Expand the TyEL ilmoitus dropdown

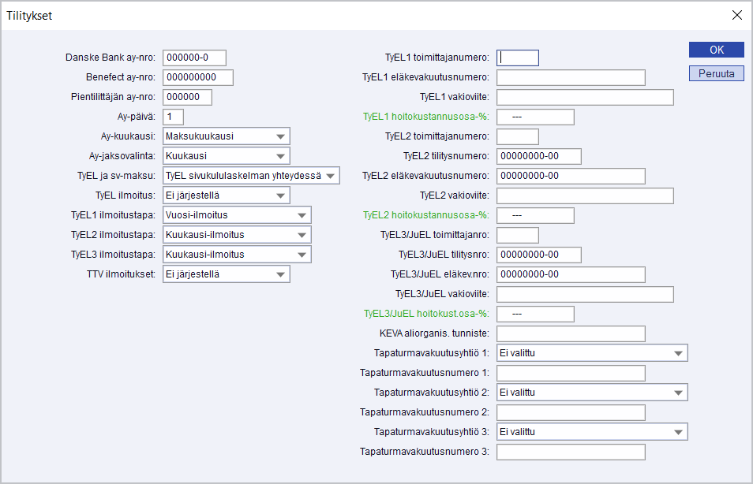(x=226, y=195)
